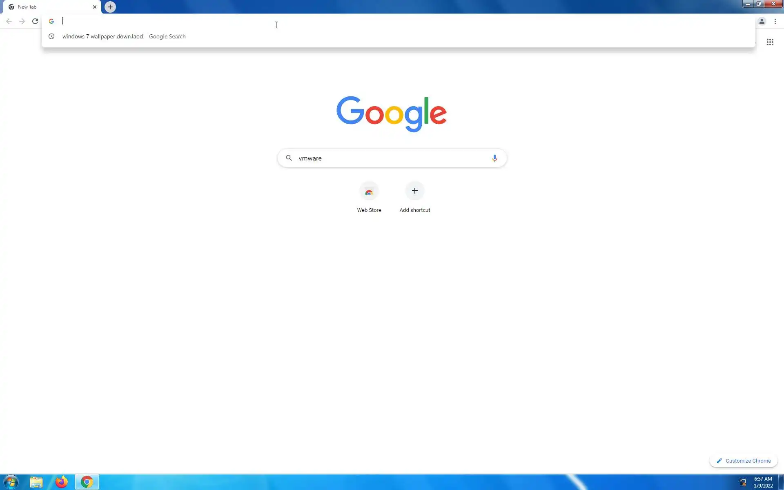
Task: Click the search magnifier icon in box
Action: [289, 158]
